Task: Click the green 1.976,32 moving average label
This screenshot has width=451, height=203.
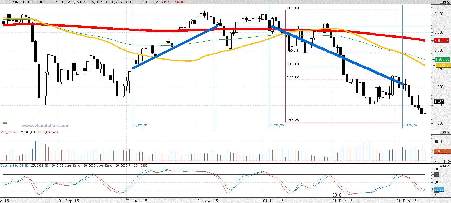Action: tap(442, 59)
